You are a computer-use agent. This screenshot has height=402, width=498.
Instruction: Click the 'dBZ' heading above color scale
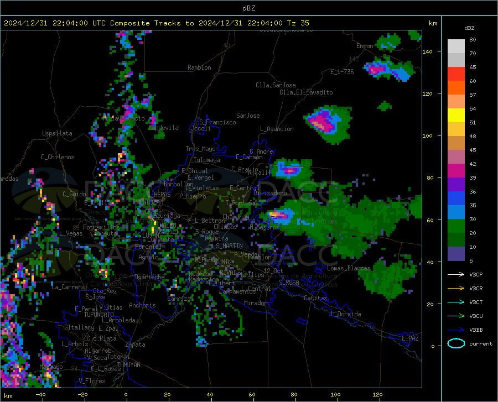tap(469, 28)
